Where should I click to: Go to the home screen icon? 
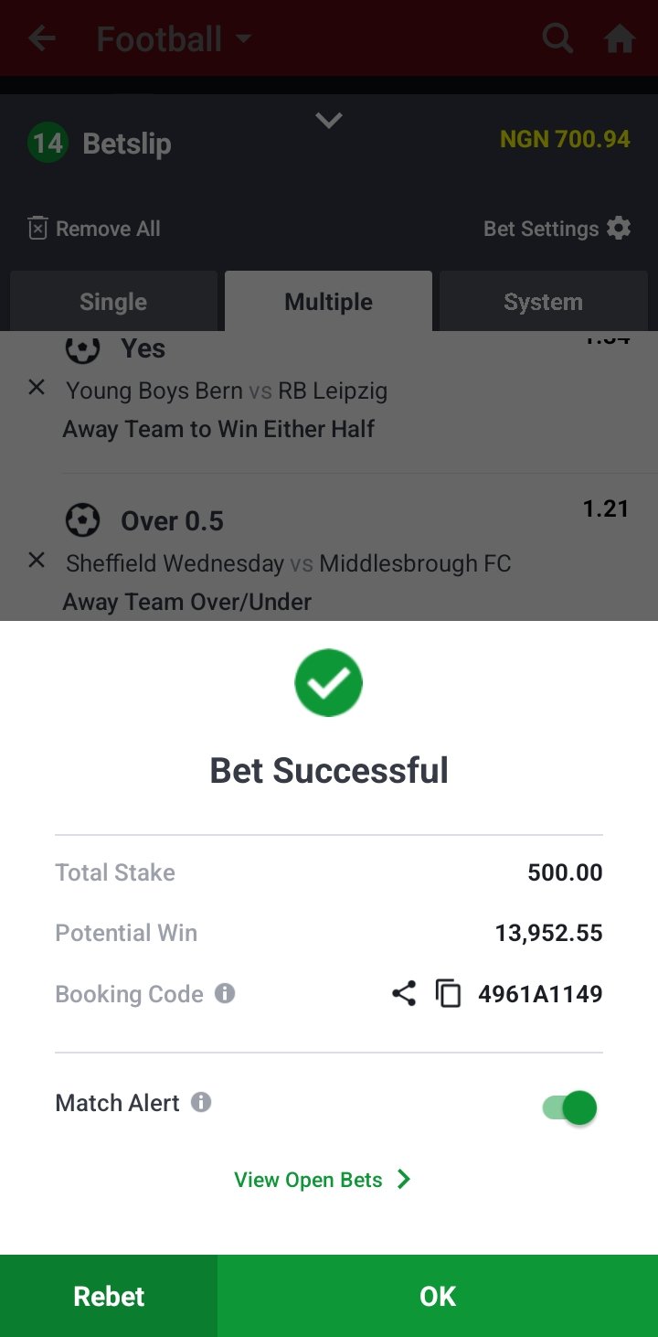[x=620, y=38]
